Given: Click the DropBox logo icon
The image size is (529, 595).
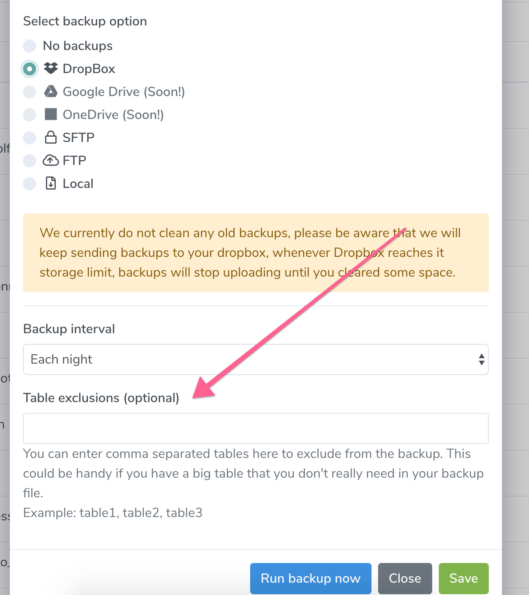Looking at the screenshot, I should 51,68.
